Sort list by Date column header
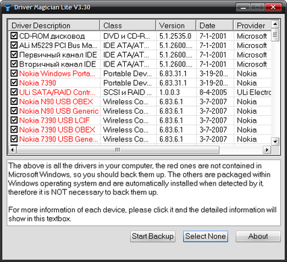 coord(215,25)
